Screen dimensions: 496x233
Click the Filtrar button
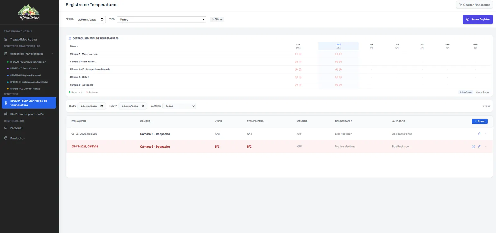click(x=217, y=19)
